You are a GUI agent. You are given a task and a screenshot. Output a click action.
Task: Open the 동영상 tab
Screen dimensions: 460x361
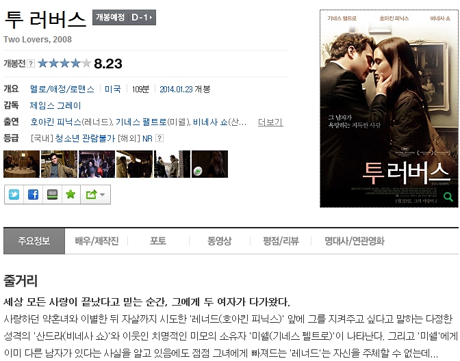click(x=220, y=241)
